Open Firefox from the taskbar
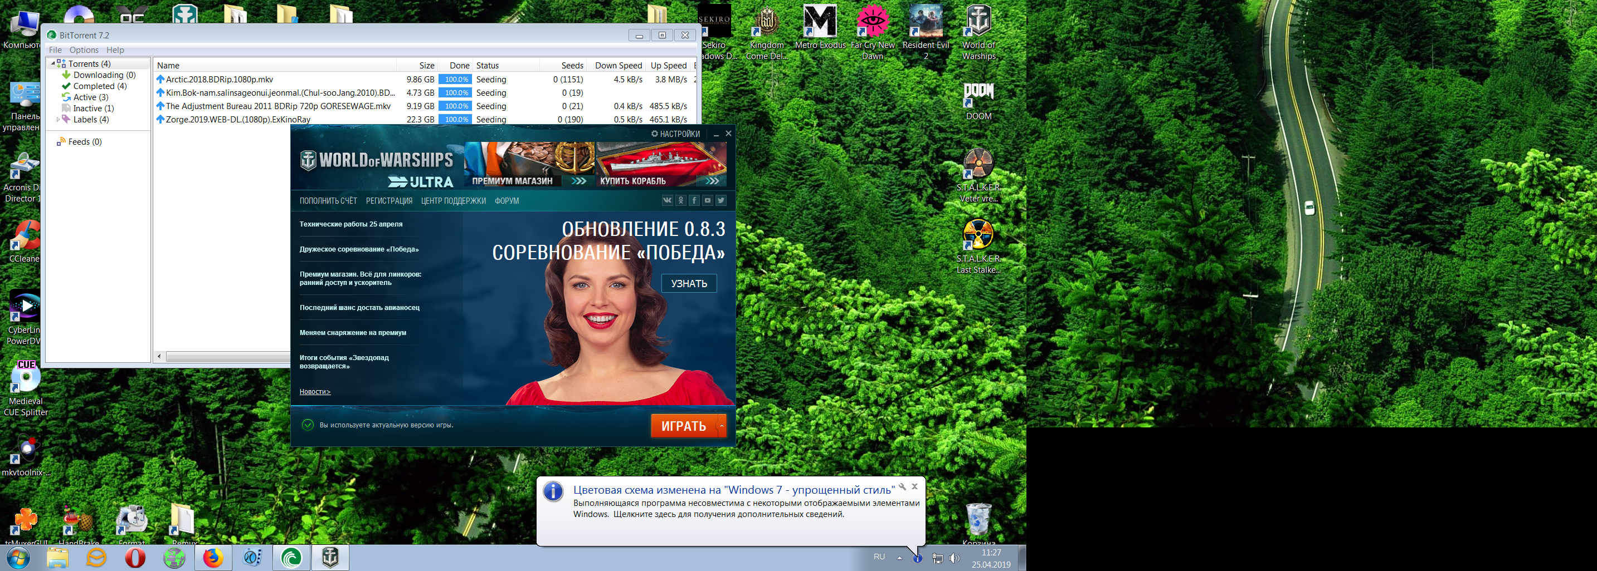Screen dimensions: 1597x571 213,558
